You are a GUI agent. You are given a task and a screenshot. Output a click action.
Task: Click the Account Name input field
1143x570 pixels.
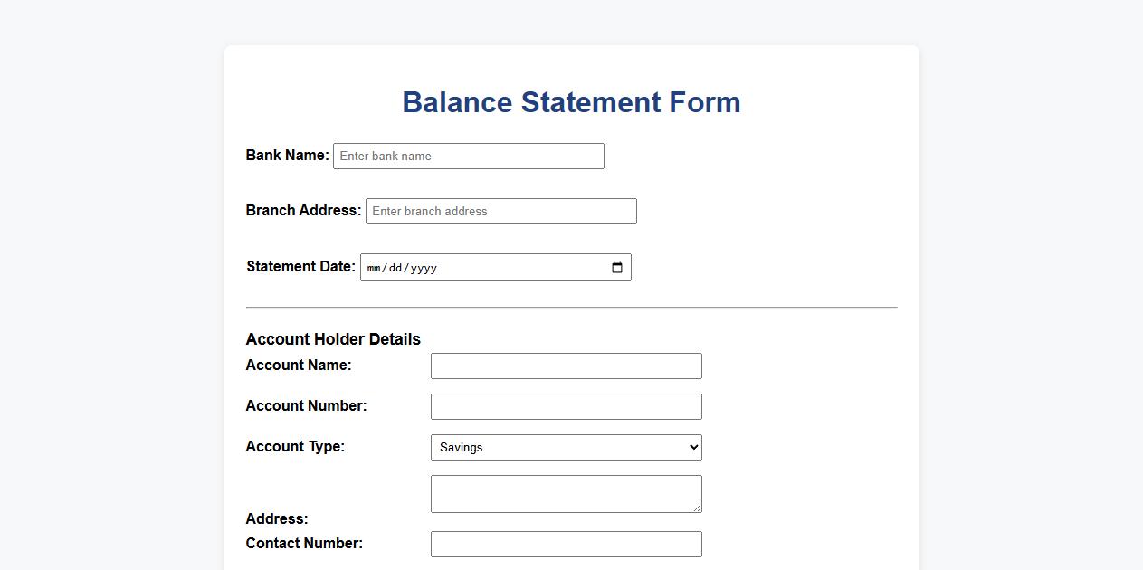(566, 366)
